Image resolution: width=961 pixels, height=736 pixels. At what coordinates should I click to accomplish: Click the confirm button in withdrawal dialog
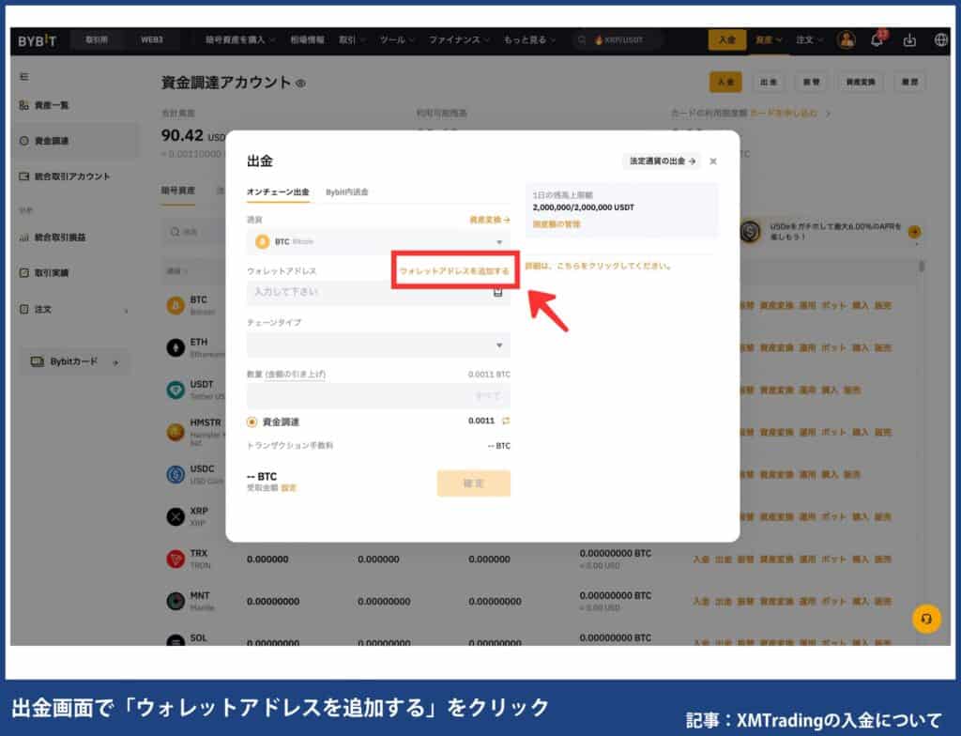point(473,483)
